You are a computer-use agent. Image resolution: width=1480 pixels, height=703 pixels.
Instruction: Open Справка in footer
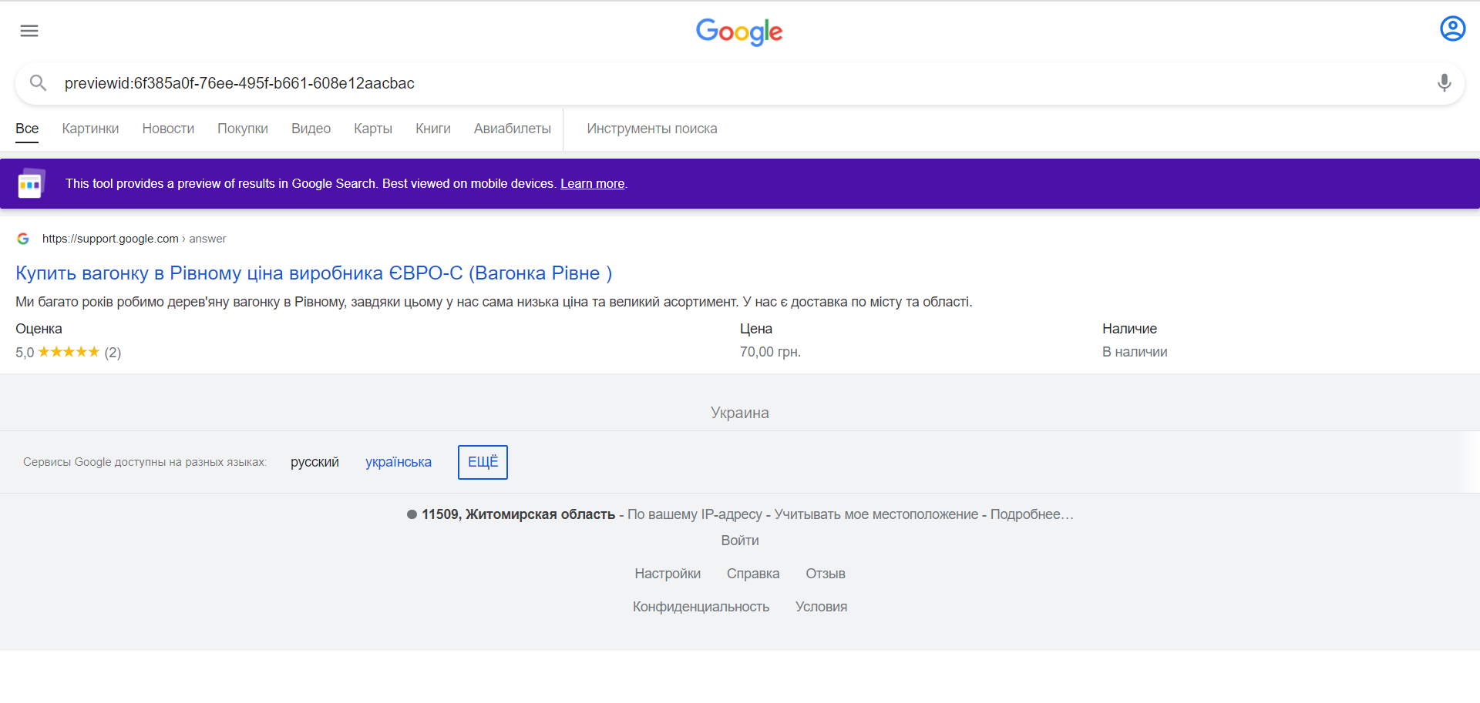(753, 574)
